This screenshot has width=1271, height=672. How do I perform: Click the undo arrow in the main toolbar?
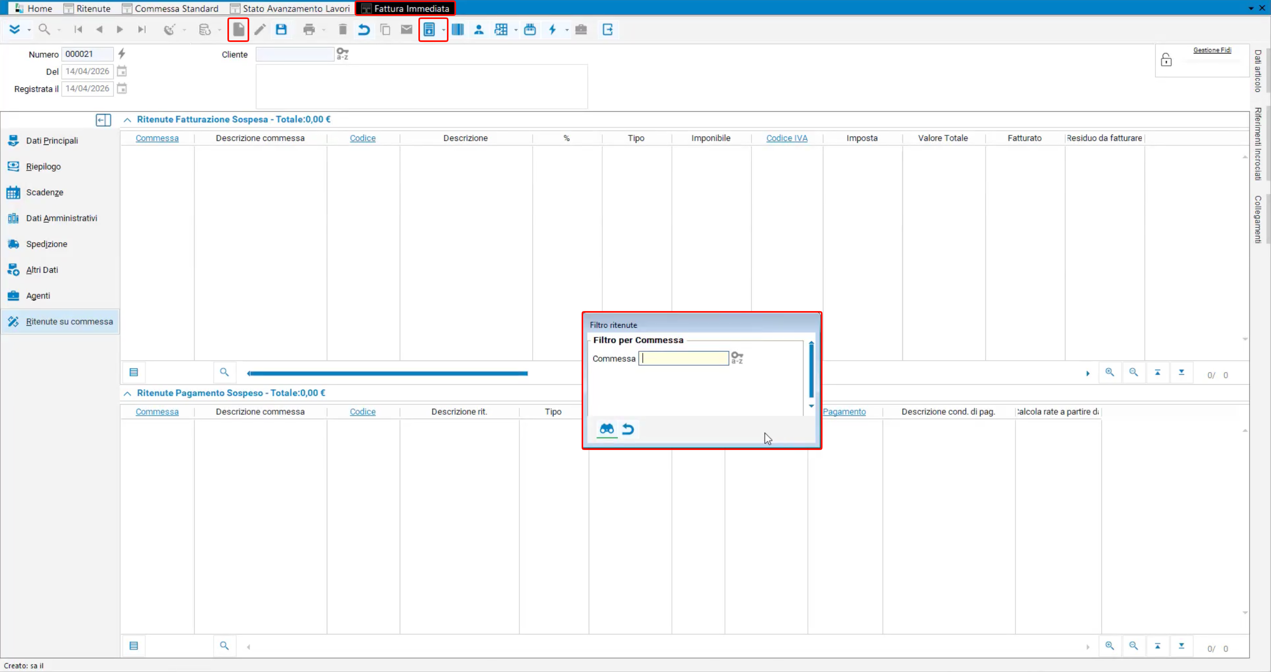pyautogui.click(x=364, y=30)
